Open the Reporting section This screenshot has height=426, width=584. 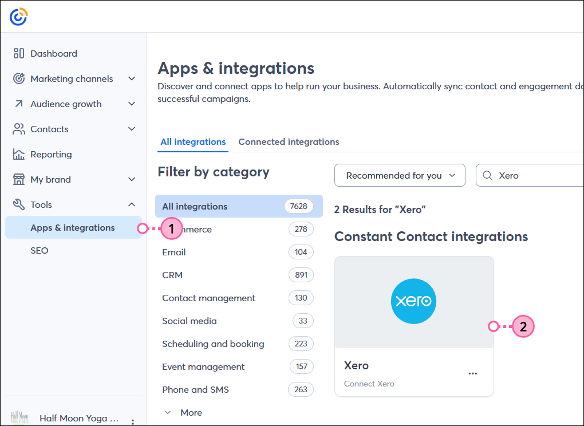(x=51, y=154)
